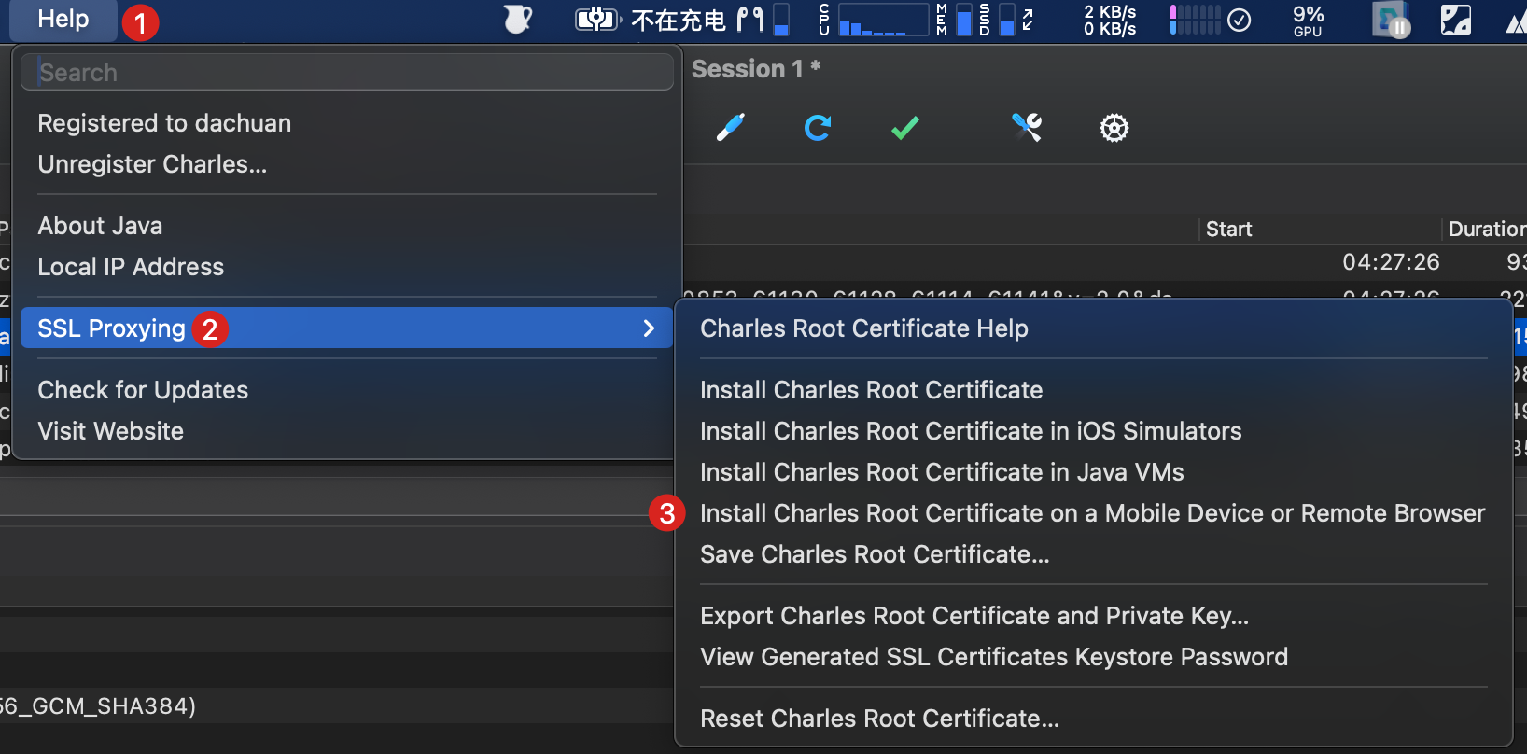
Task: Click the network speed KB/s indicator
Action: coord(1110,20)
